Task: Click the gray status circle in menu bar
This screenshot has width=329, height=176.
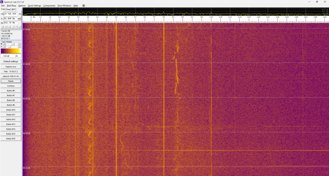Action: click(x=83, y=6)
